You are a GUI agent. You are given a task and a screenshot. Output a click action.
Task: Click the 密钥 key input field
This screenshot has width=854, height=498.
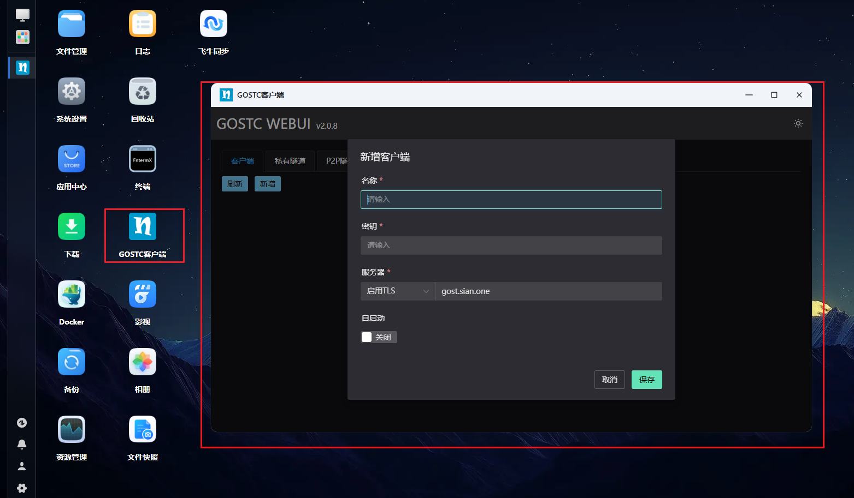[x=511, y=245]
